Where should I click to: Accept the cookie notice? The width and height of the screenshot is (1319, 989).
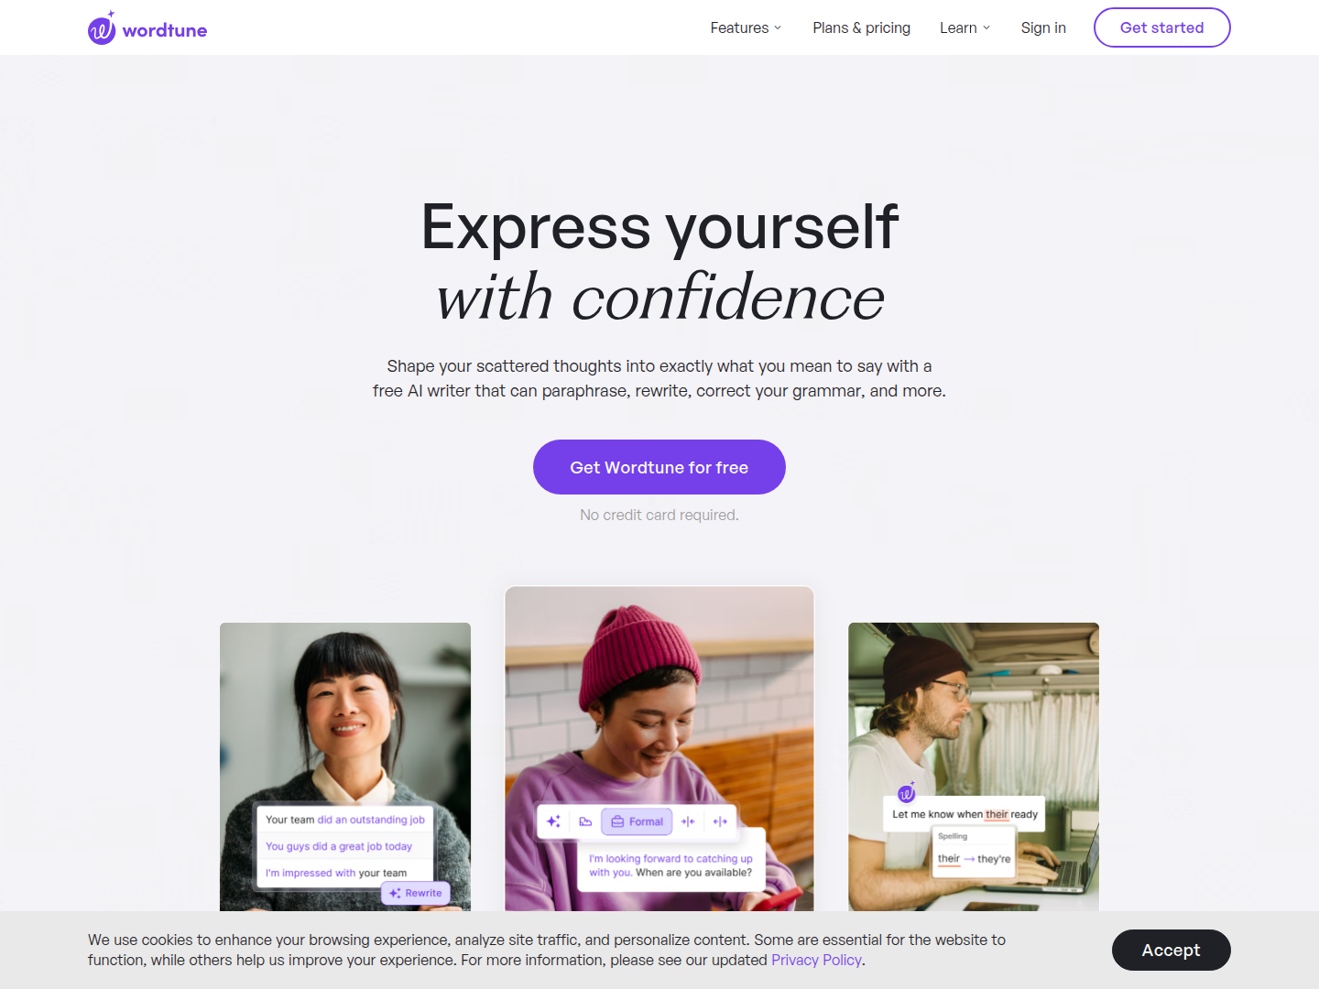1171,950
